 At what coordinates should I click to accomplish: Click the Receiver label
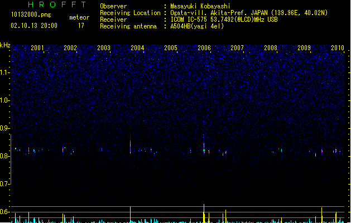(x=113, y=20)
